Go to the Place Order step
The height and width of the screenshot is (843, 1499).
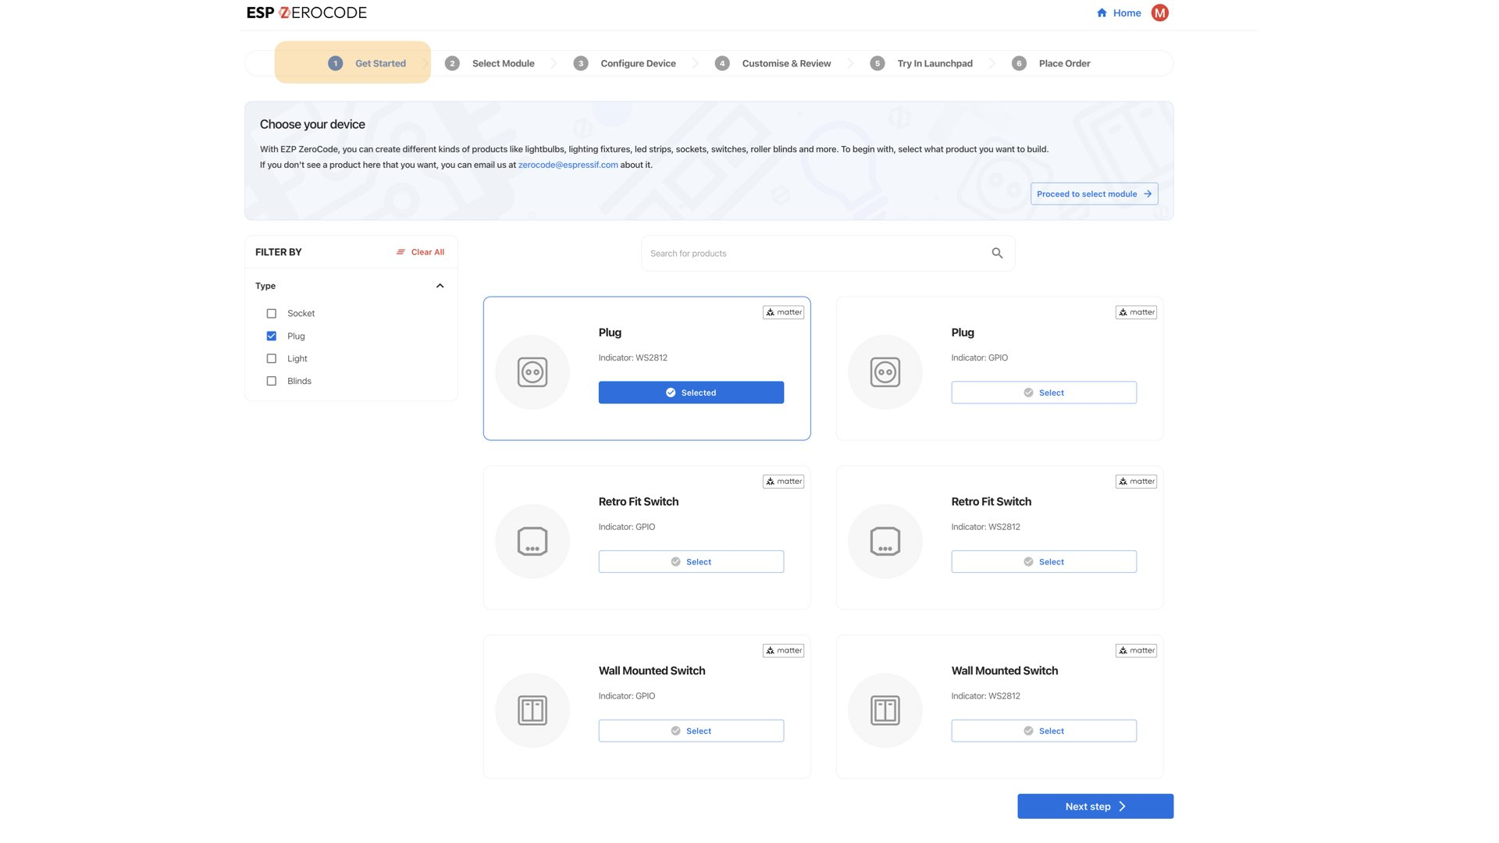point(1063,63)
